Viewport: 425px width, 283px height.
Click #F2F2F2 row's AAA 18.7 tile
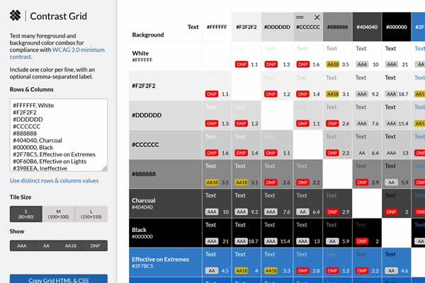tap(397, 86)
